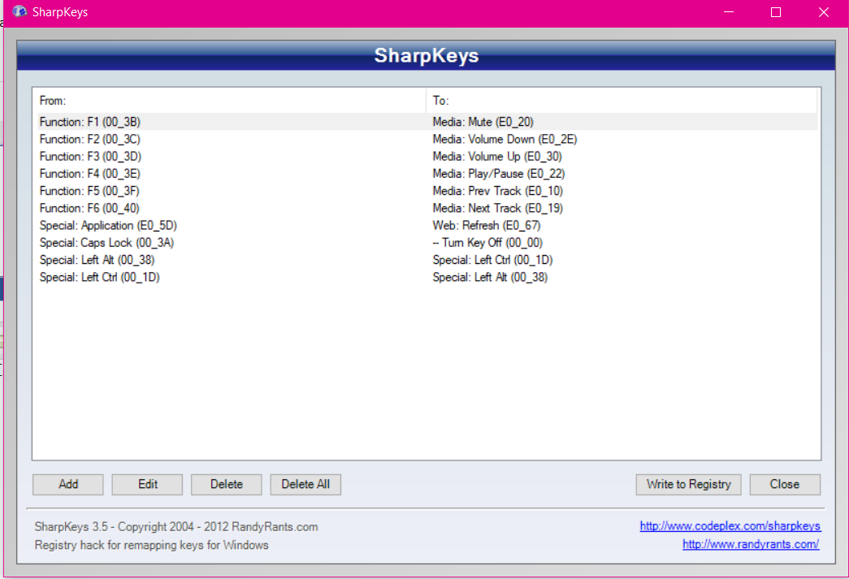The image size is (849, 579).
Task: Click Media: Play/Pause (E0_22) entry
Action: click(499, 174)
